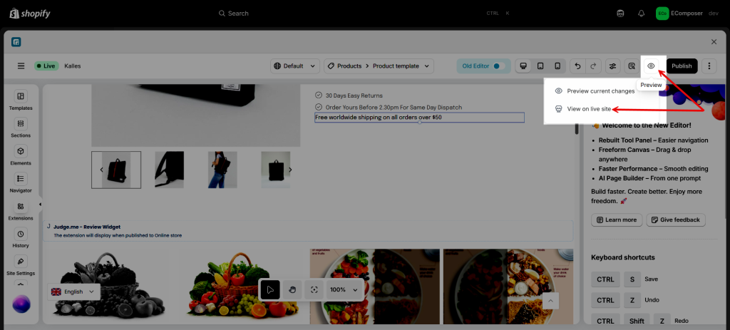The height and width of the screenshot is (330, 730).
Task: Select the woman wearing backpack thumbnail
Action: (222, 170)
